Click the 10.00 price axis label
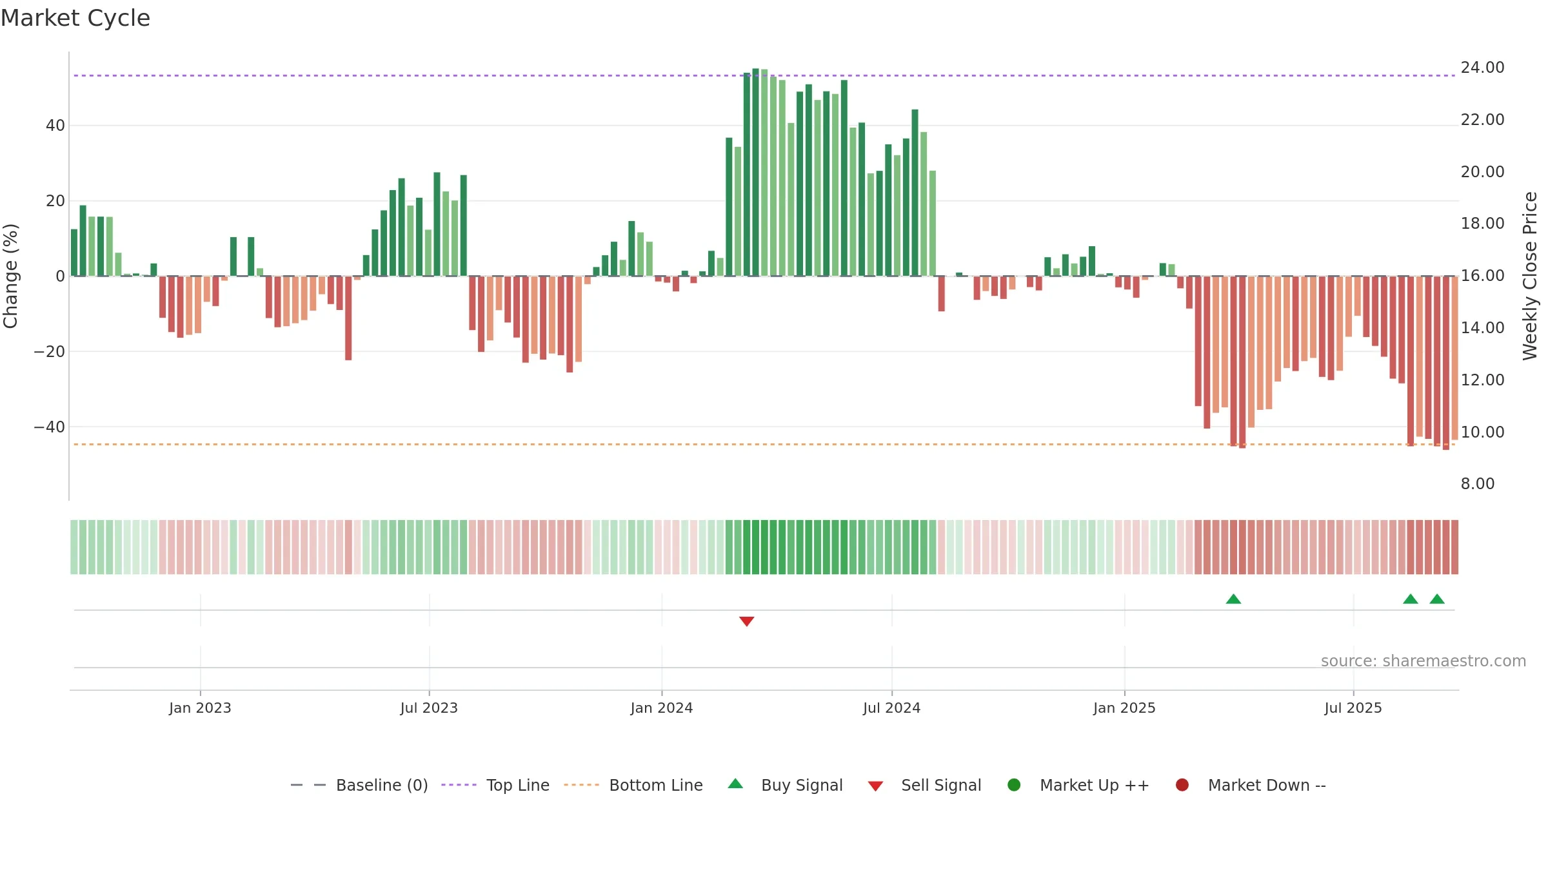Viewport: 1548px width, 870px height. pos(1482,432)
